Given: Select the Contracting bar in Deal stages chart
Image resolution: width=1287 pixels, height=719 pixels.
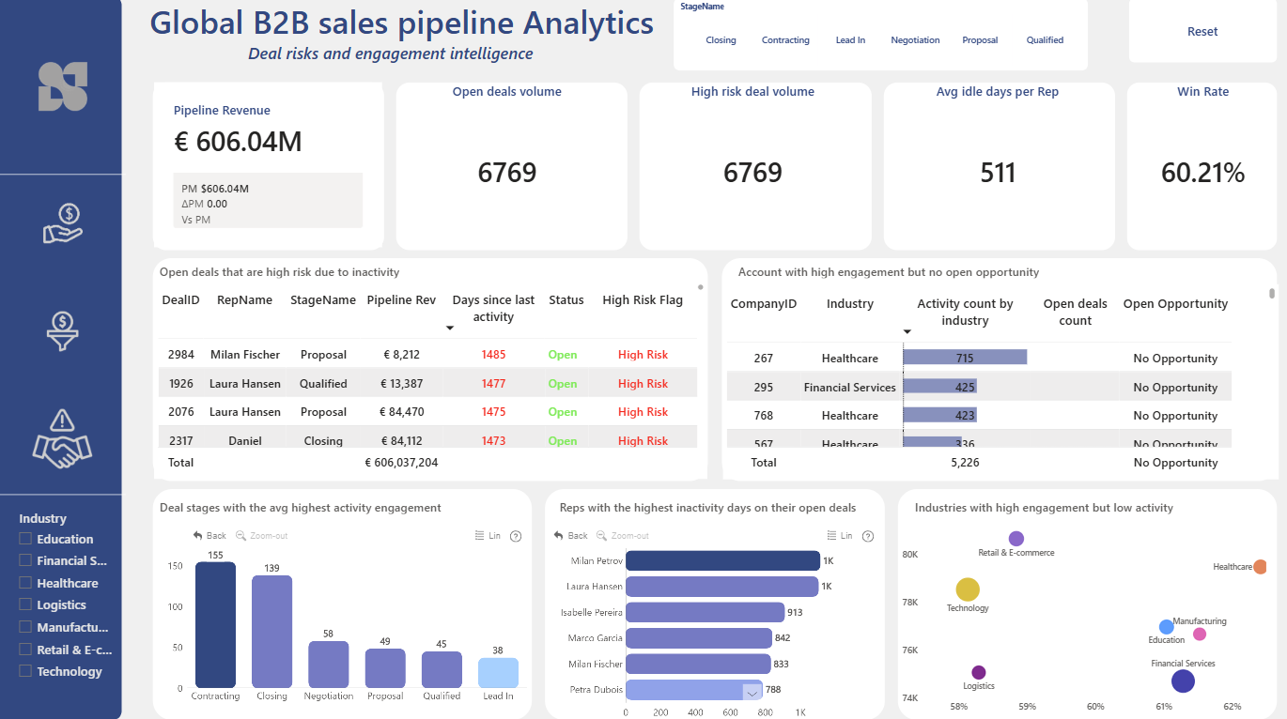Looking at the screenshot, I should [x=215, y=624].
